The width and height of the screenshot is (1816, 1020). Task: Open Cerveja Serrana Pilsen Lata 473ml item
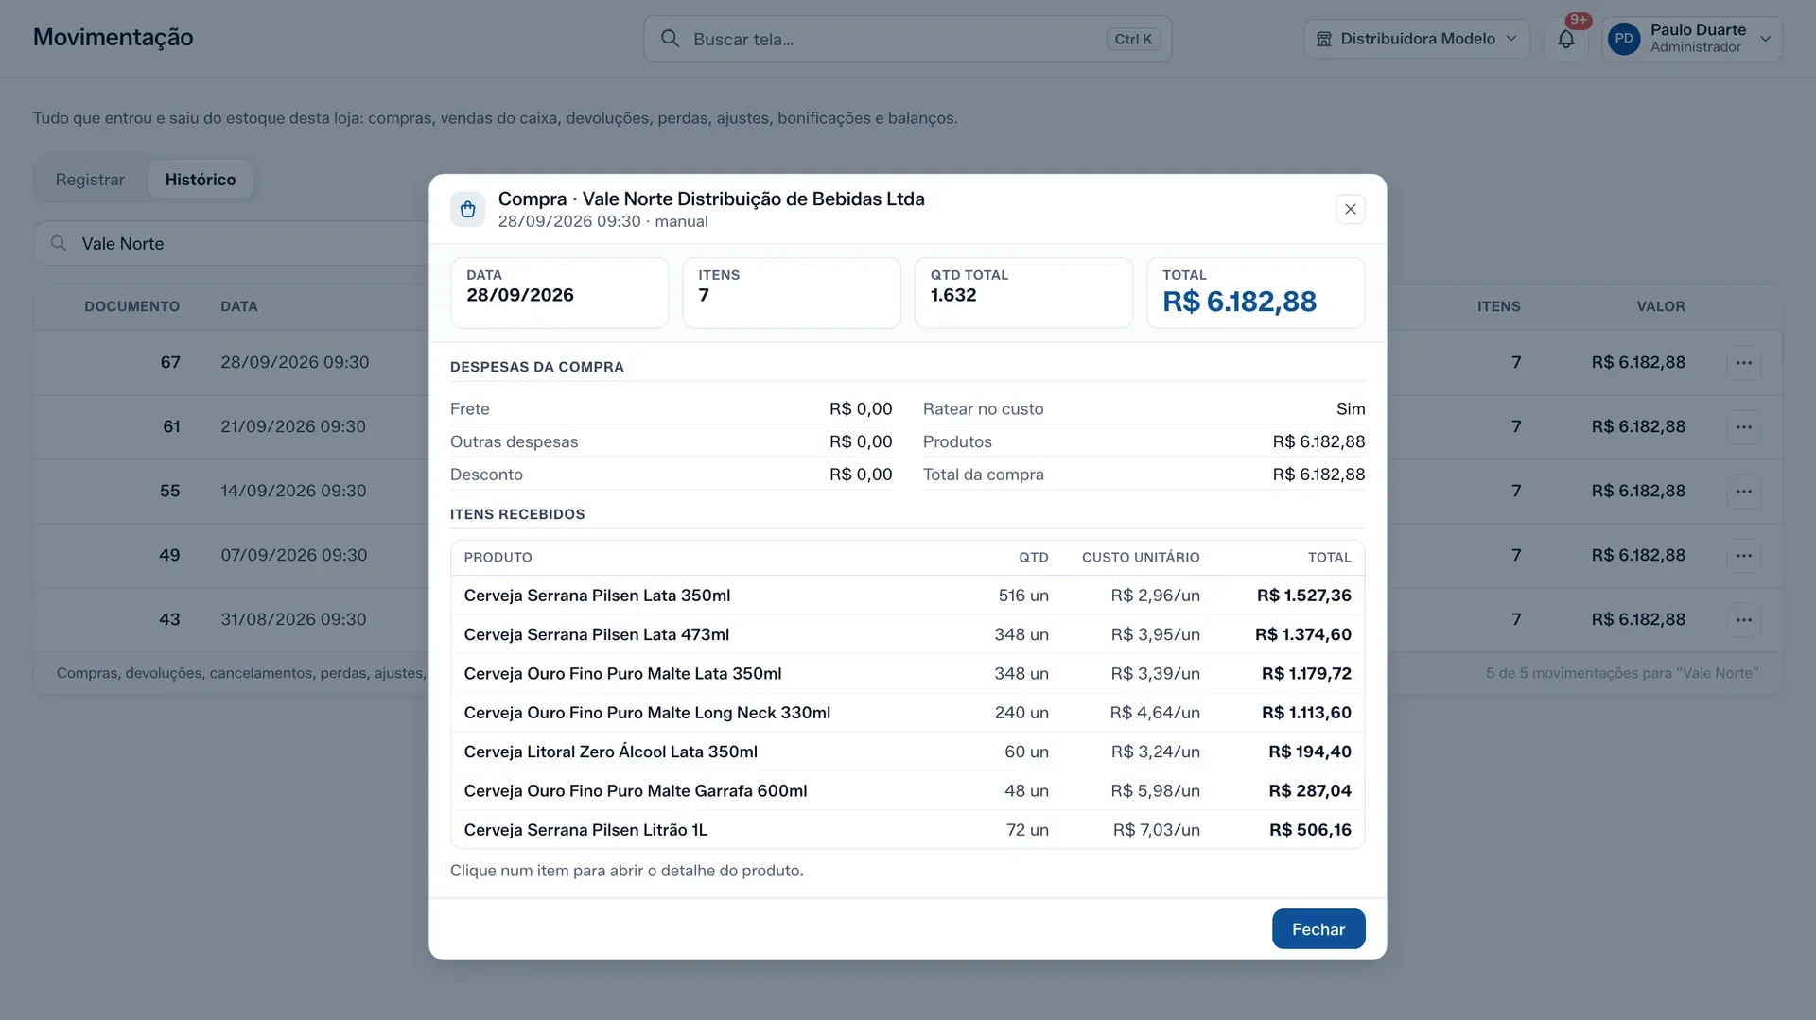(x=907, y=634)
